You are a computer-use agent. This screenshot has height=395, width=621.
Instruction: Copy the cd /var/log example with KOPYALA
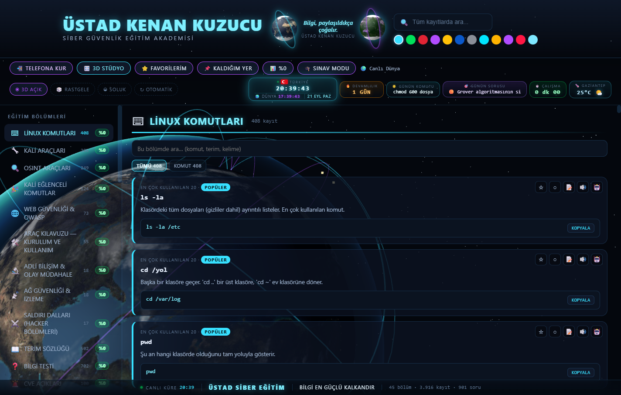580,300
